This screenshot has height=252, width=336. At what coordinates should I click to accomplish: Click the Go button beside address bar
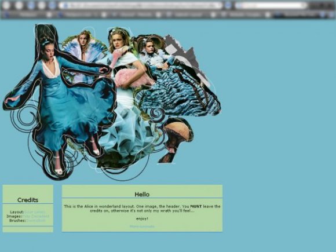coord(228,5)
